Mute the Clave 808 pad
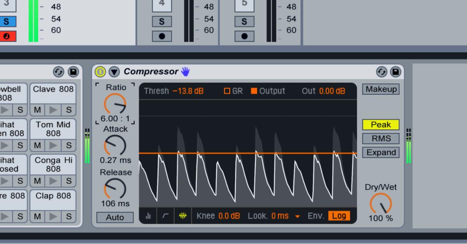The height and width of the screenshot is (244, 467). (37, 110)
